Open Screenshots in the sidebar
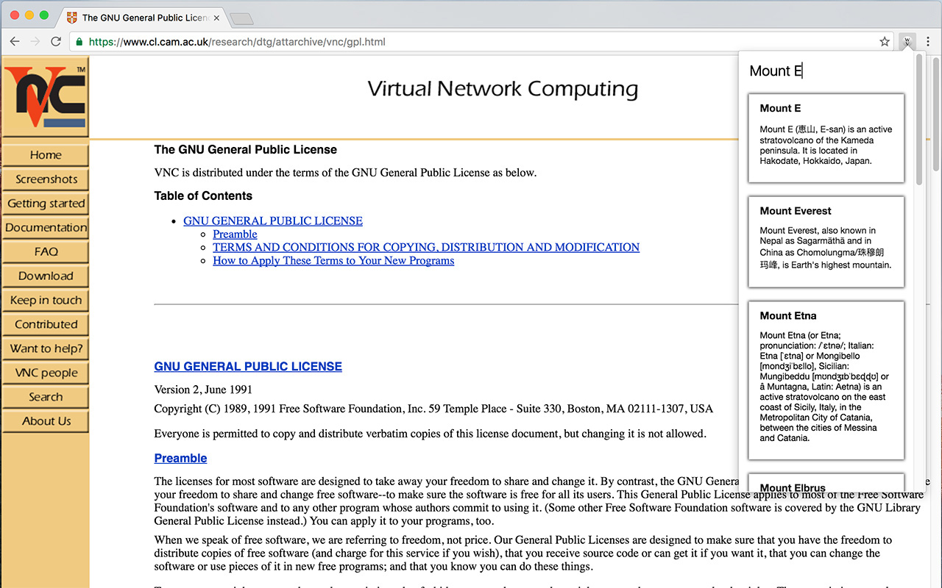The height and width of the screenshot is (588, 942). (46, 179)
